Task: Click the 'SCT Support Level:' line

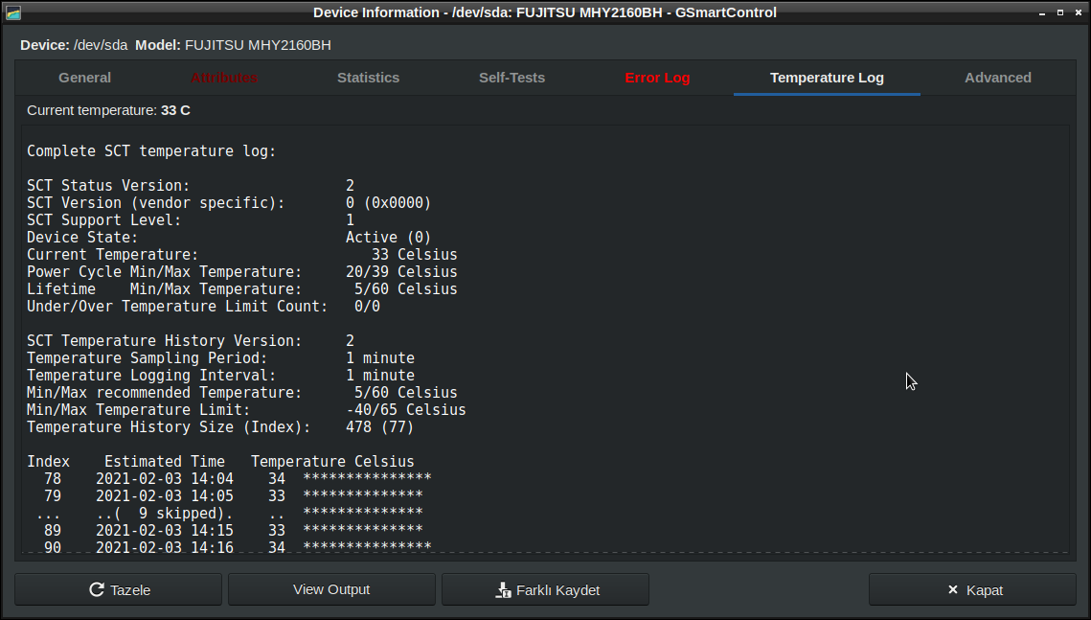Action: (191, 220)
